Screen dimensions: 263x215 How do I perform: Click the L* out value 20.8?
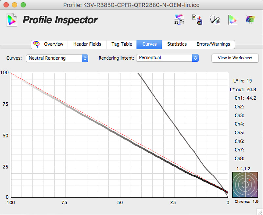point(251,90)
